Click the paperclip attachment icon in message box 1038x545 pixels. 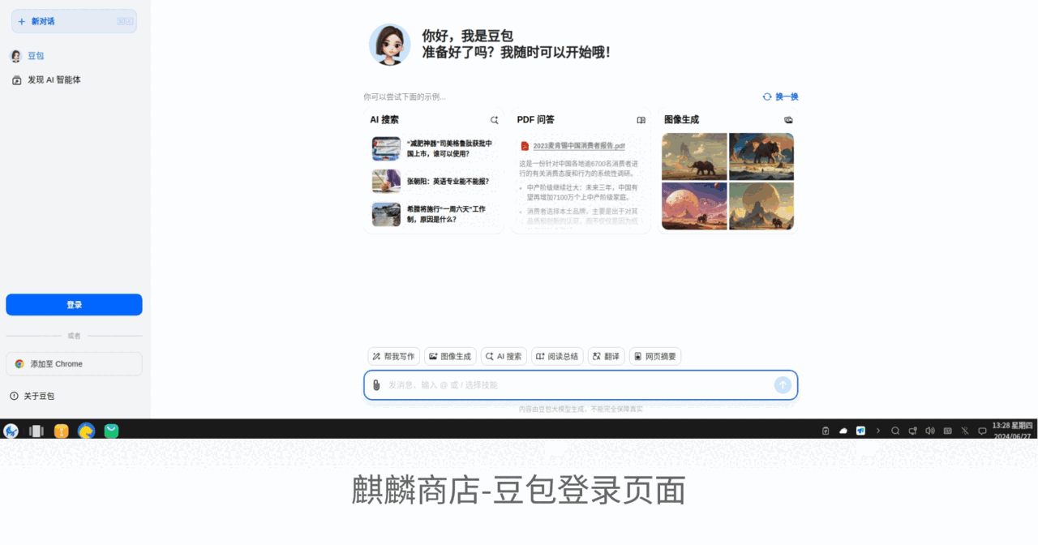pyautogui.click(x=376, y=385)
